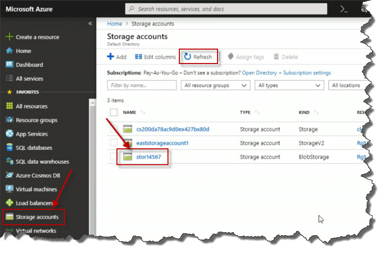This screenshot has height=253, width=384.
Task: Click the sidebar vertical scrollbar
Action: click(x=93, y=169)
